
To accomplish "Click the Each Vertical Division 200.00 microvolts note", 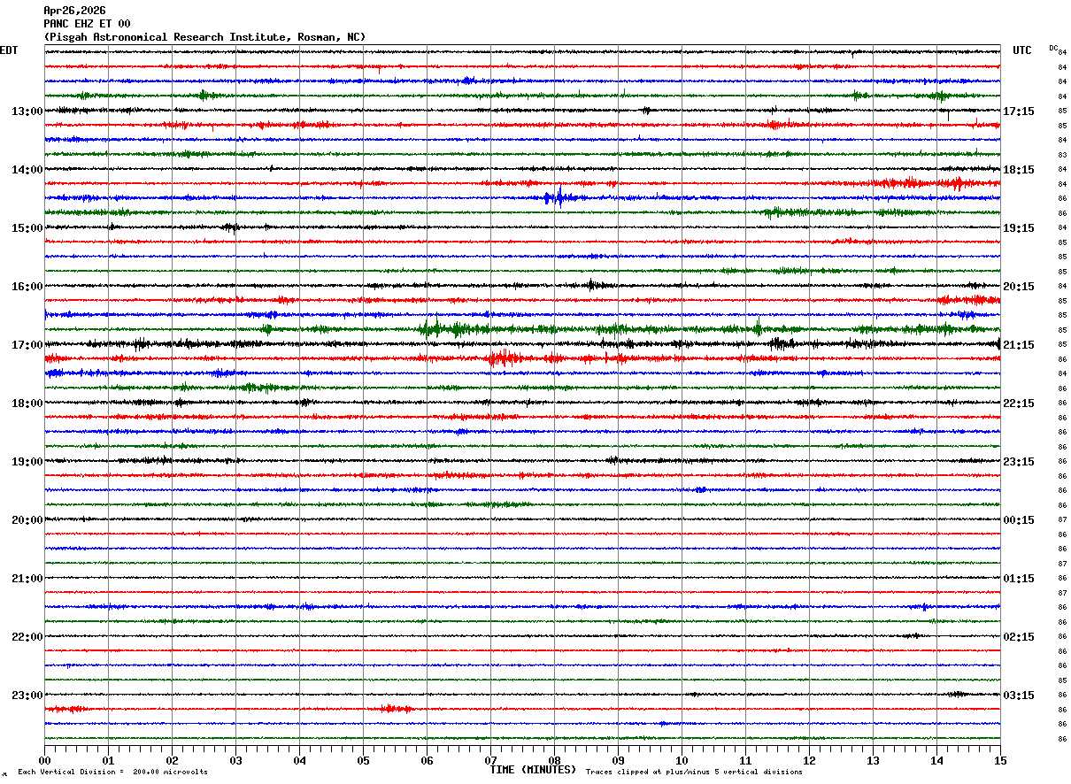I will 112,772.
